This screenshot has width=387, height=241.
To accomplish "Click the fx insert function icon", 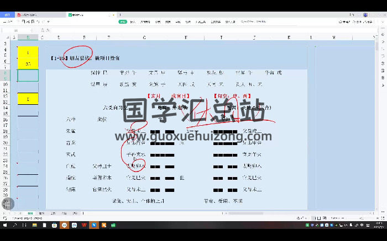I will point(49,30).
